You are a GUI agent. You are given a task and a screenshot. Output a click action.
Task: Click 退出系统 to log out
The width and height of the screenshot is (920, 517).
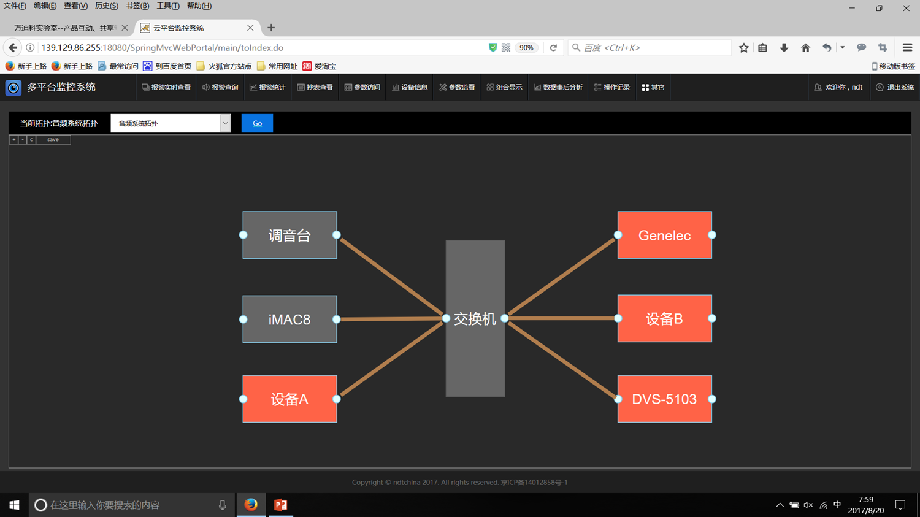[x=895, y=88]
